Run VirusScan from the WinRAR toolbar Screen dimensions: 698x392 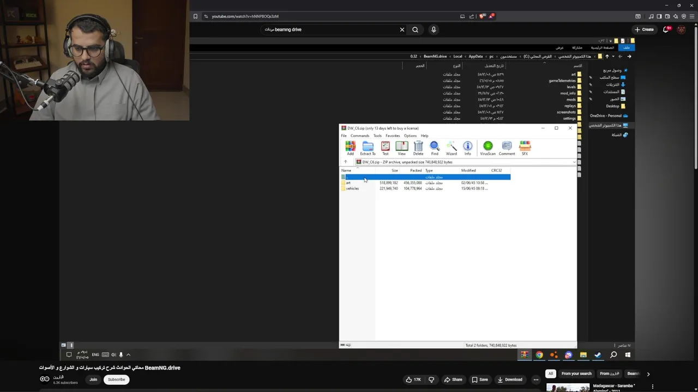coord(488,148)
